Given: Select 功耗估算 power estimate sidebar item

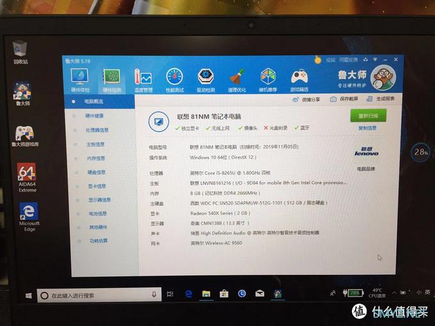Looking at the screenshot, I should (x=99, y=240).
